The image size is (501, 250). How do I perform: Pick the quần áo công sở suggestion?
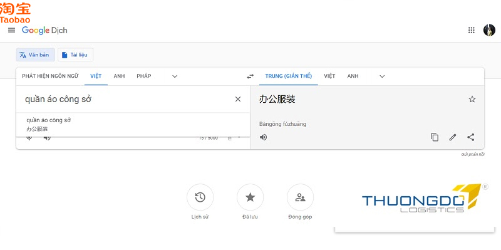tap(133, 125)
